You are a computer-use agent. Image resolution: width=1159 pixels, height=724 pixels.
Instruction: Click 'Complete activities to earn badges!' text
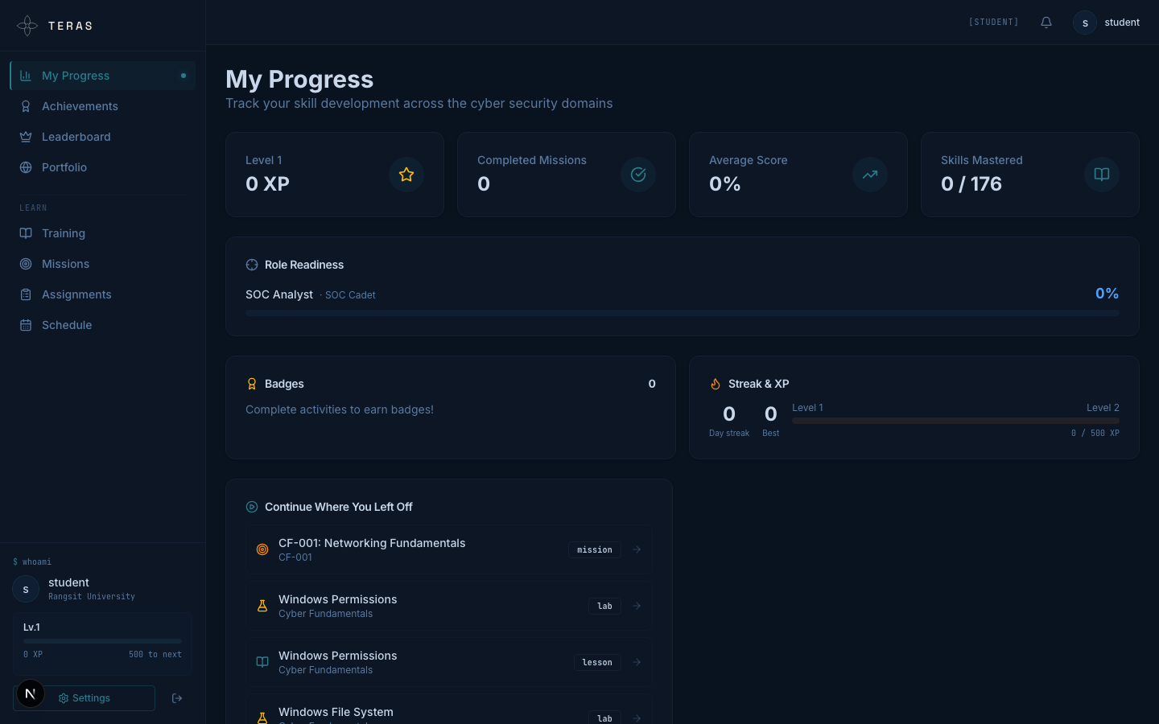click(340, 409)
